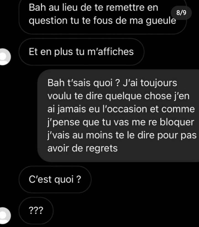The height and width of the screenshot is (227, 199).
Task: Click the 8/9 image counter badge
Action: [x=181, y=13]
